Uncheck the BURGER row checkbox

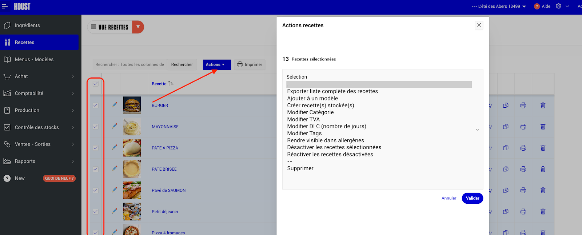95,105
